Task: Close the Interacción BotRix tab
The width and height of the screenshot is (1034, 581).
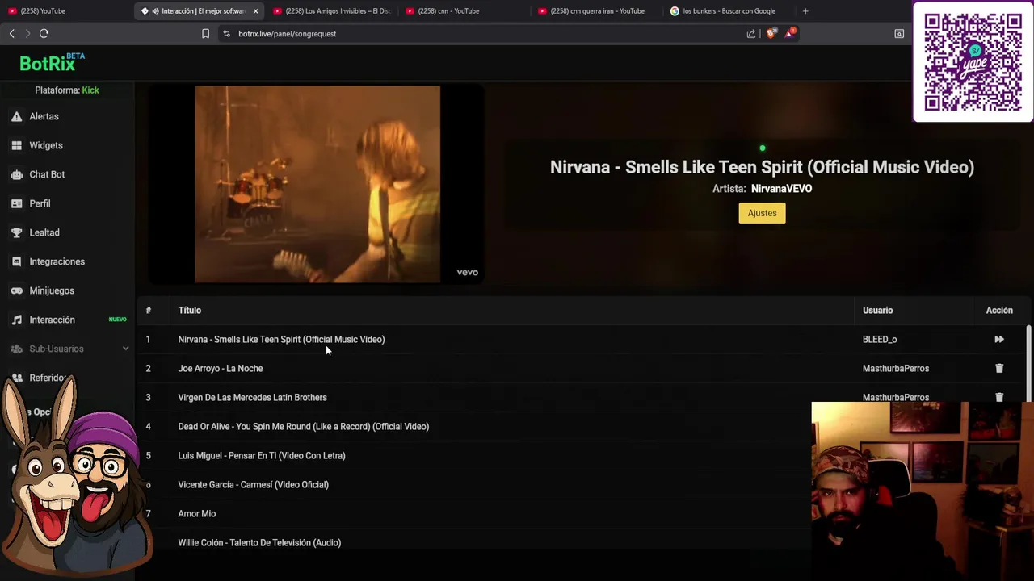Action: click(x=256, y=11)
